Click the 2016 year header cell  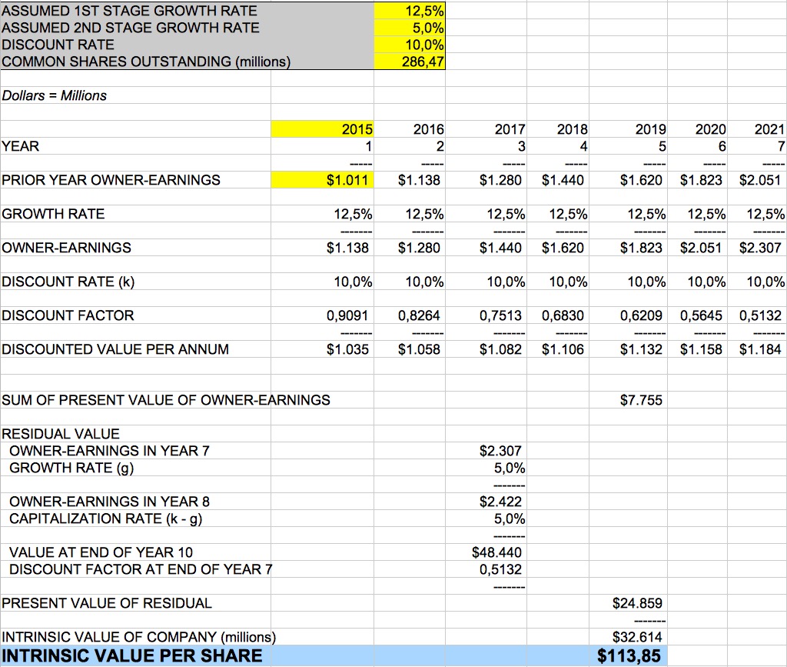pyautogui.click(x=410, y=129)
